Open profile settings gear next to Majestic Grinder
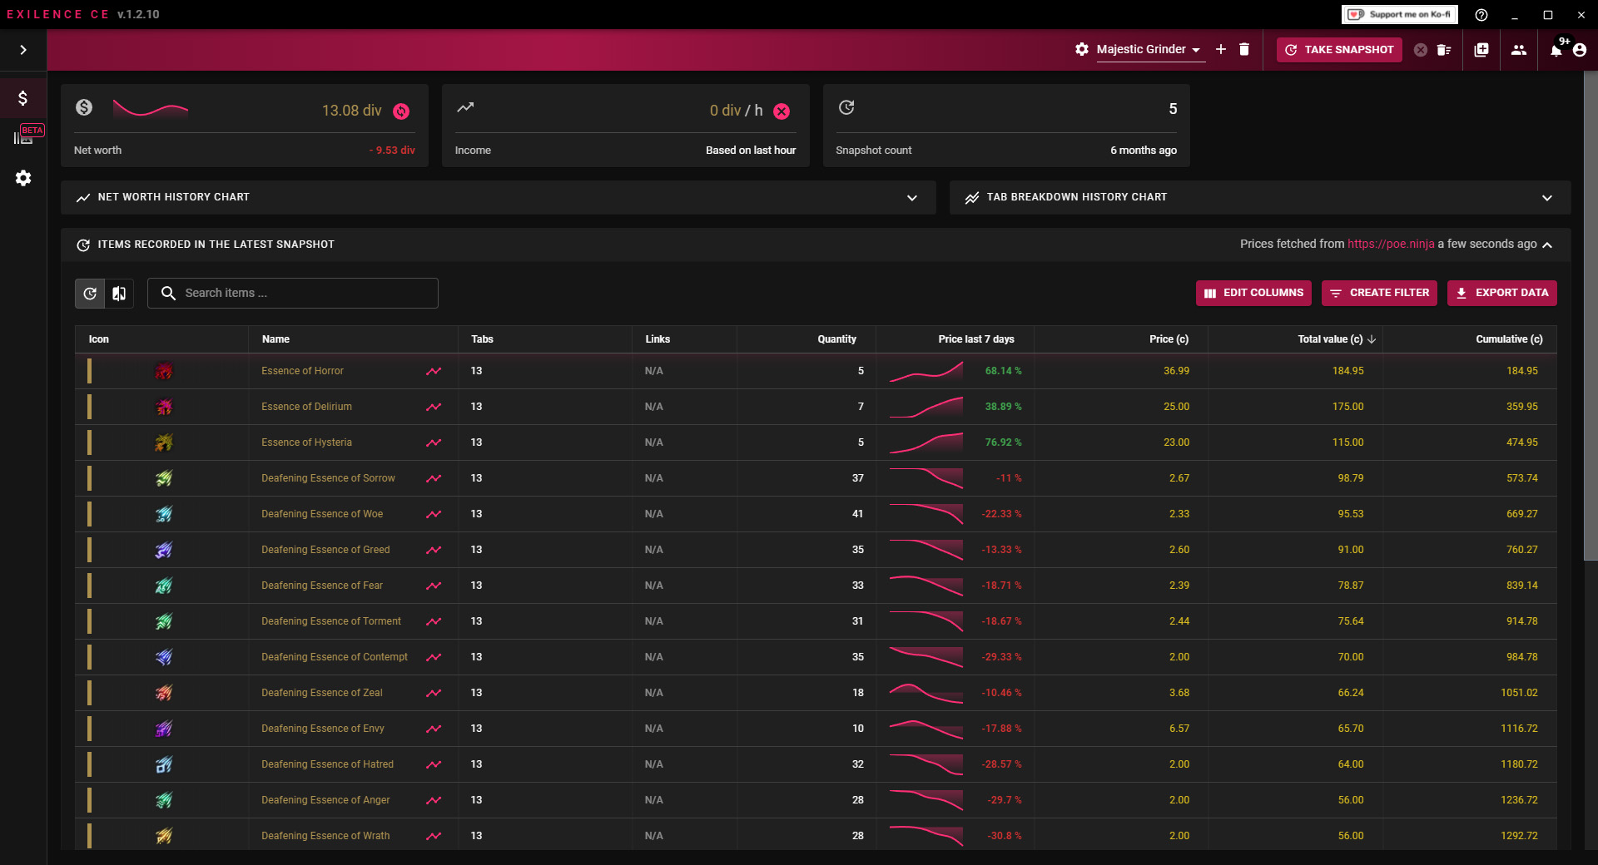 click(1081, 50)
